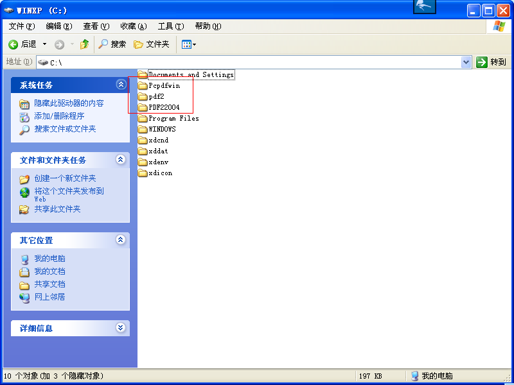This screenshot has width=514, height=385.
Task: Click the Add/Remove Programs icon
Action: click(24, 117)
